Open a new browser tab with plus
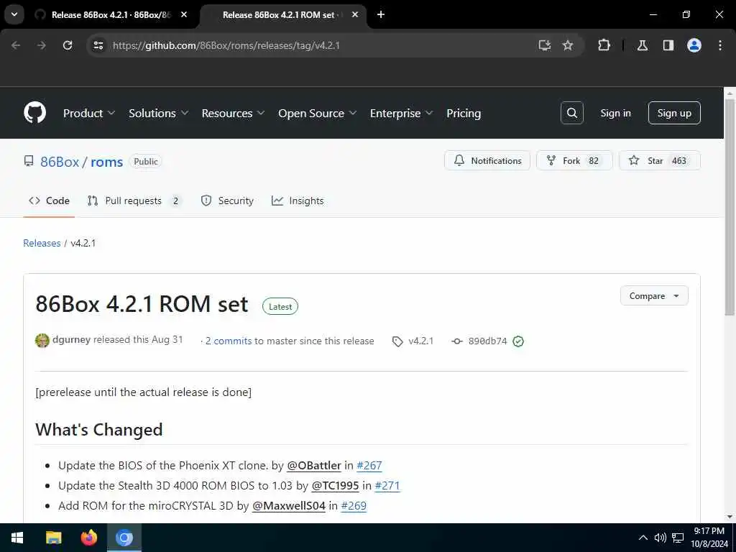 point(381,14)
